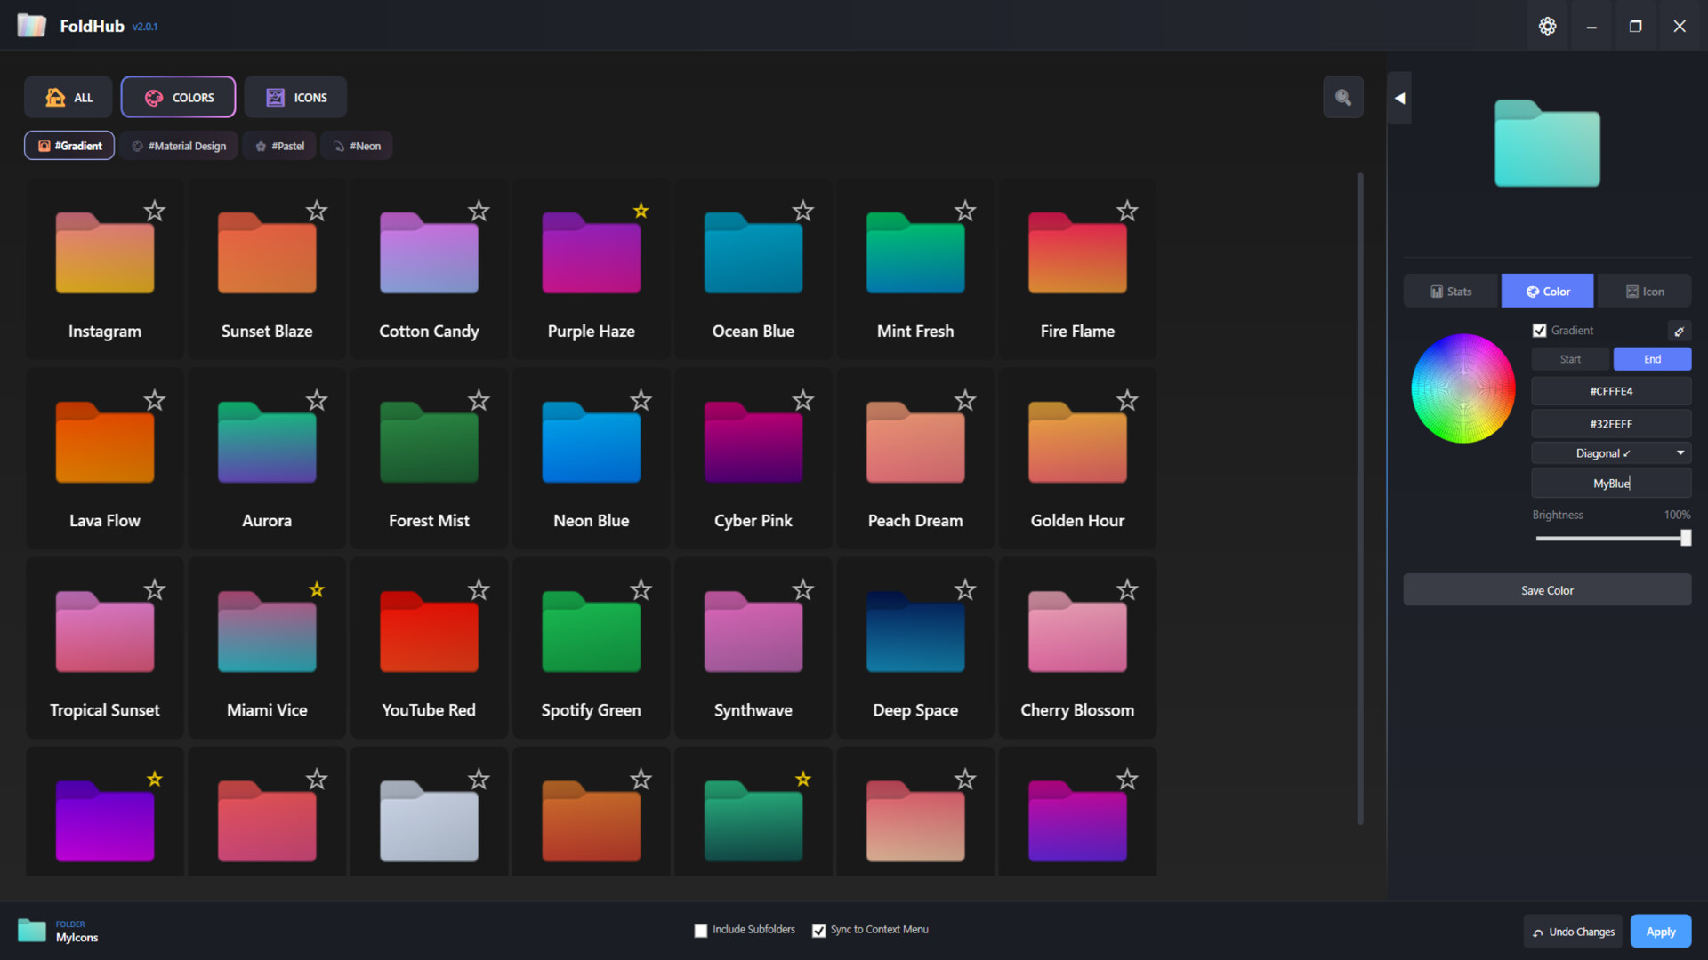The height and width of the screenshot is (960, 1708).
Task: Open the Stats tab
Action: [x=1450, y=291]
